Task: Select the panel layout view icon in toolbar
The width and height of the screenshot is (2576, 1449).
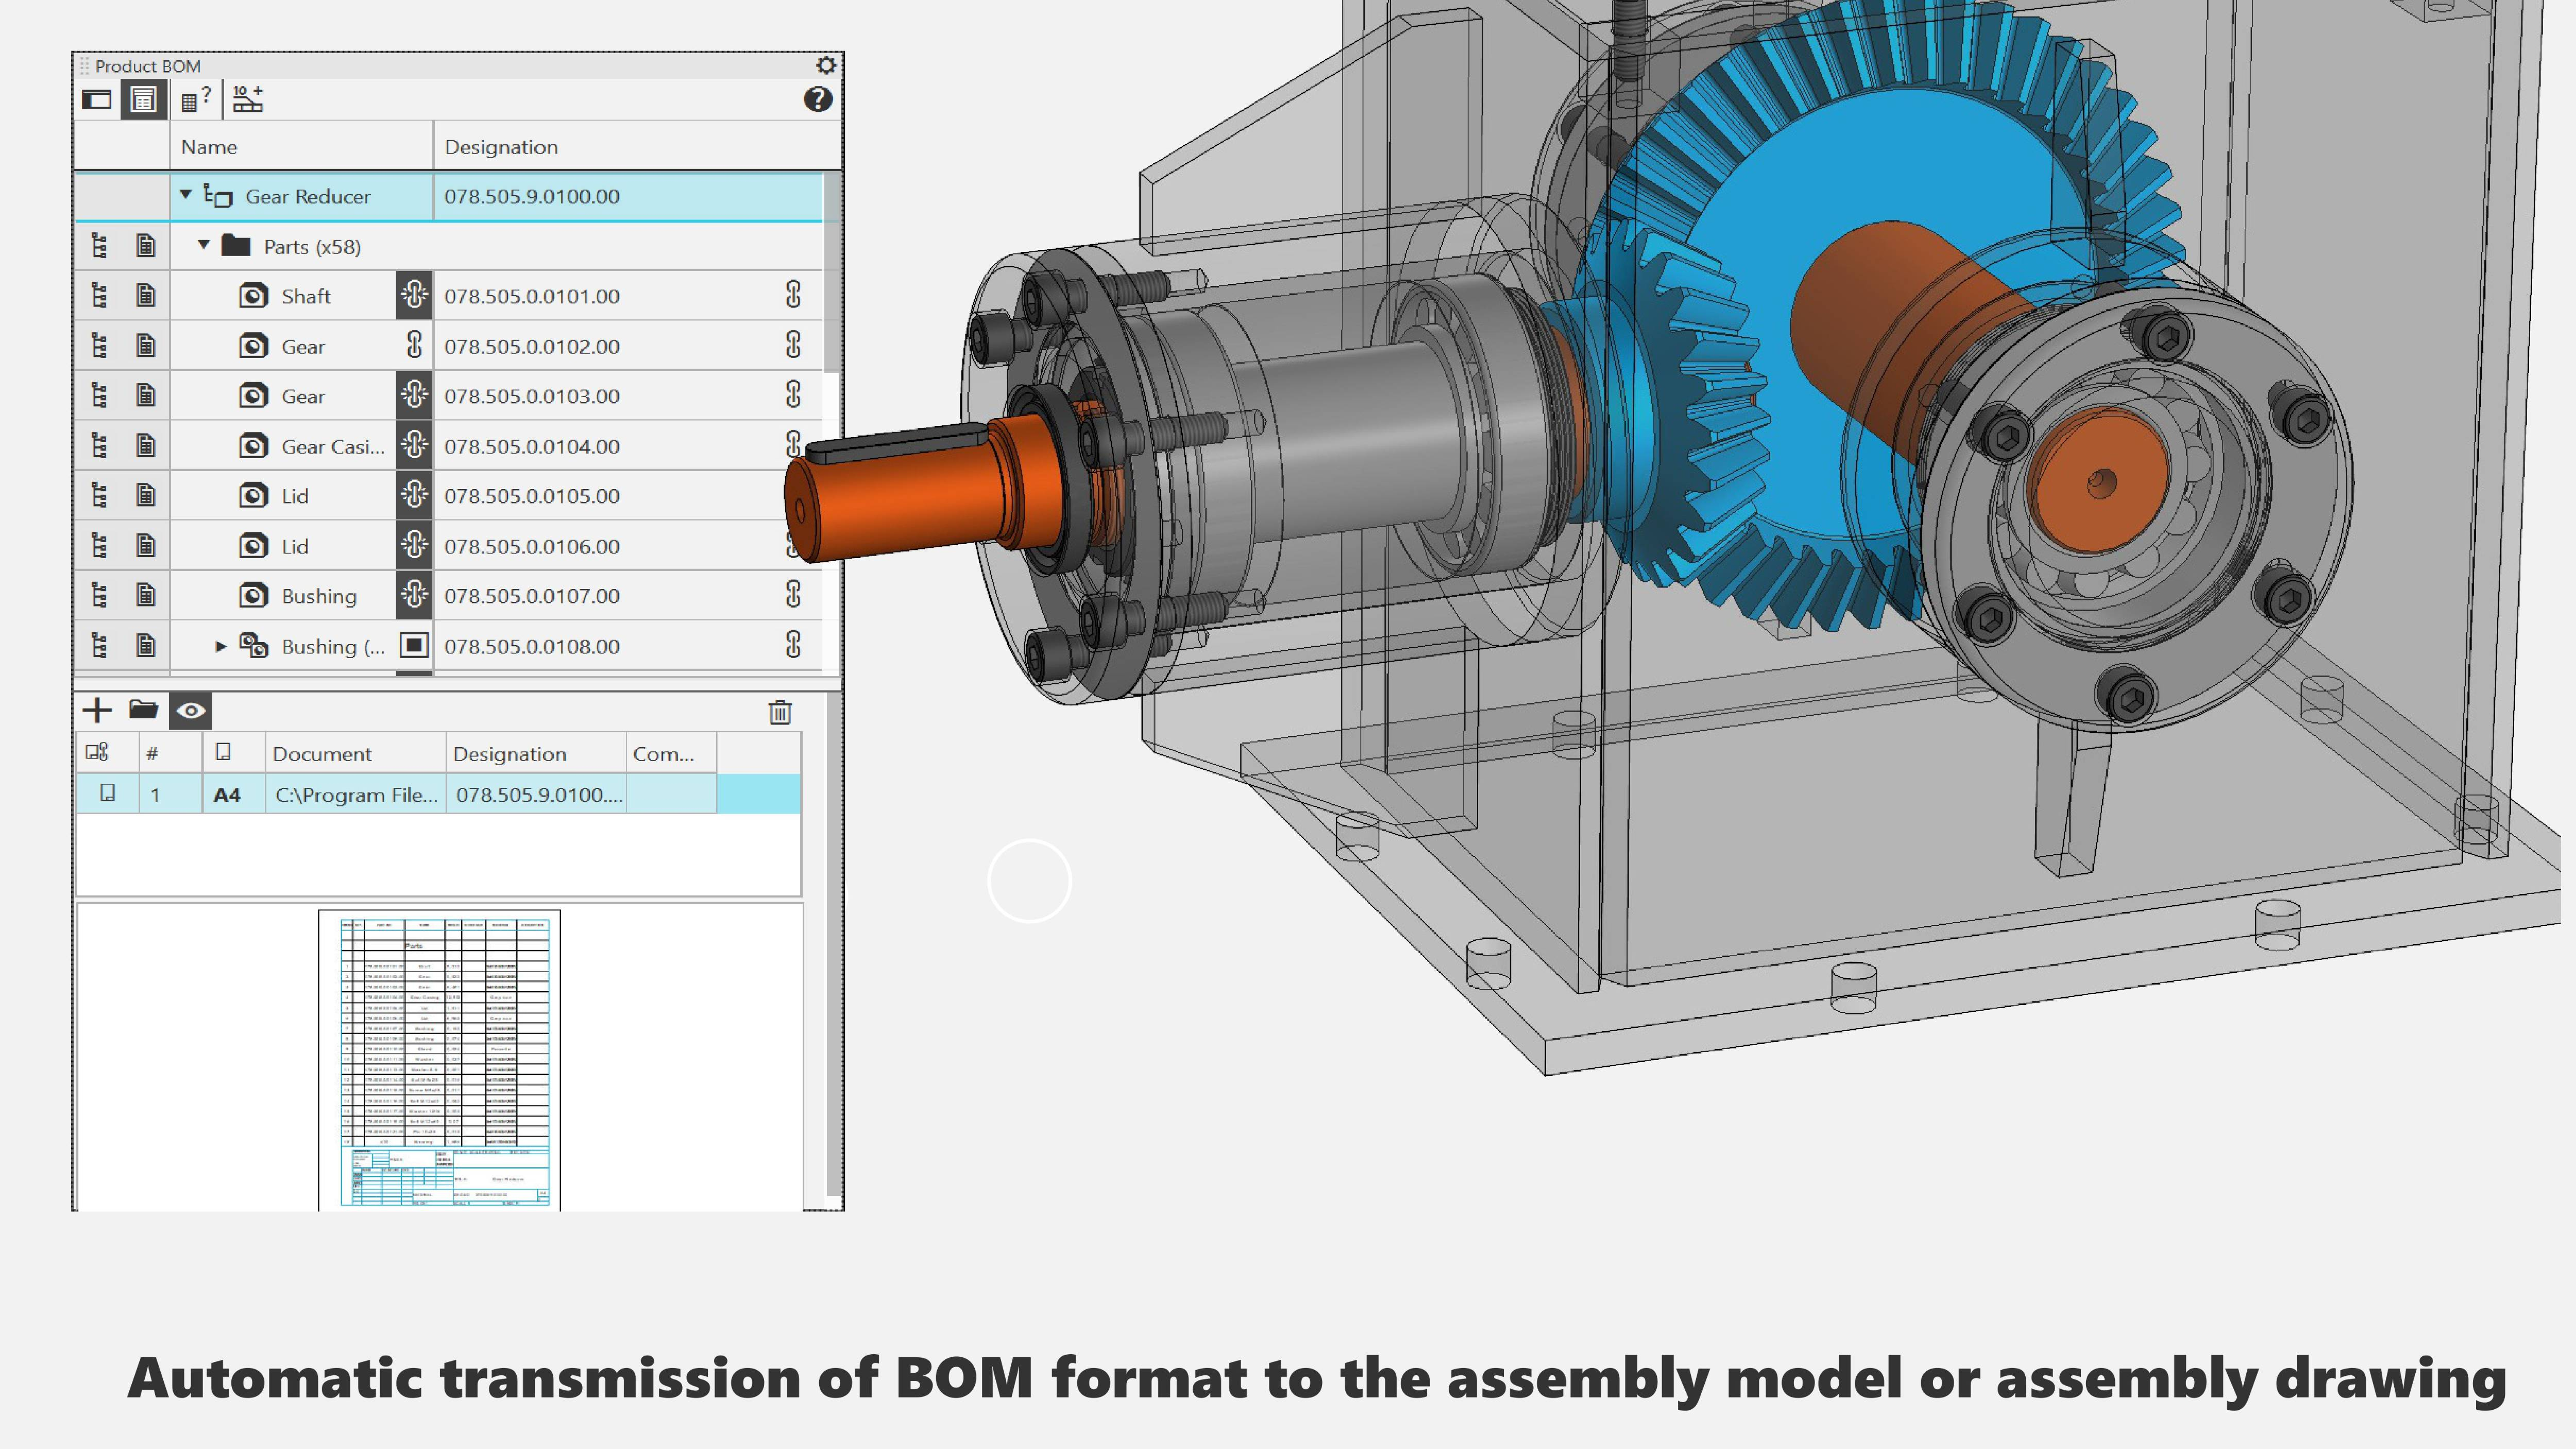Action: click(x=97, y=99)
